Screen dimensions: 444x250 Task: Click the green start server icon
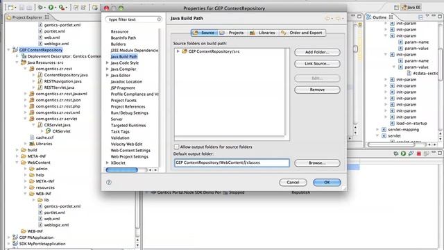click(403, 153)
